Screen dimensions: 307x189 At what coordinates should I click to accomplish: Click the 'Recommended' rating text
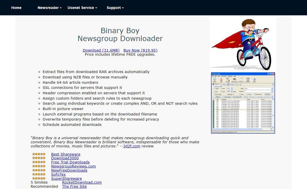click(44, 186)
